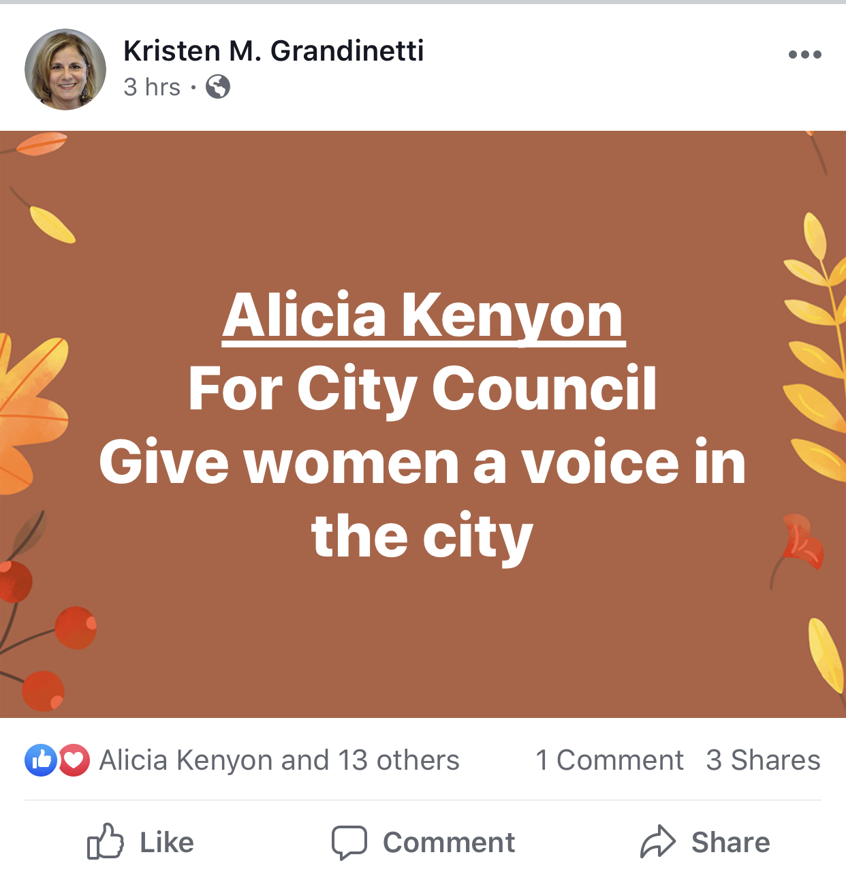View the 3 Shares list
This screenshot has height=876, width=846.
tap(763, 760)
